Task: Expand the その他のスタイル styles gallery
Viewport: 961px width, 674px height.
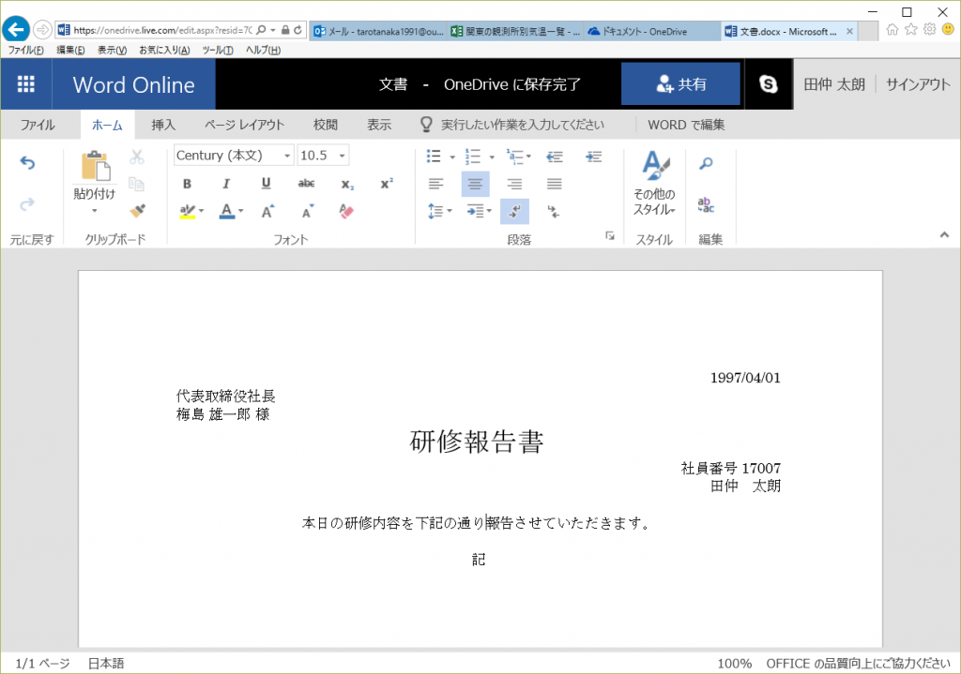Action: [654, 183]
